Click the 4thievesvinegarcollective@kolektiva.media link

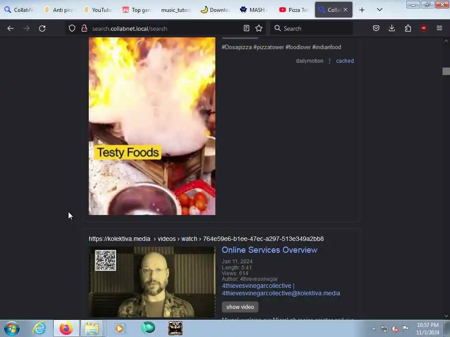pyautogui.click(x=281, y=293)
